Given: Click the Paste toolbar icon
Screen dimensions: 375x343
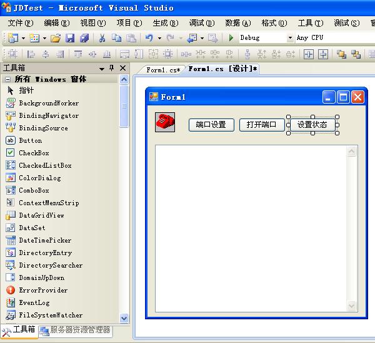Looking at the screenshot, I should click(x=131, y=38).
